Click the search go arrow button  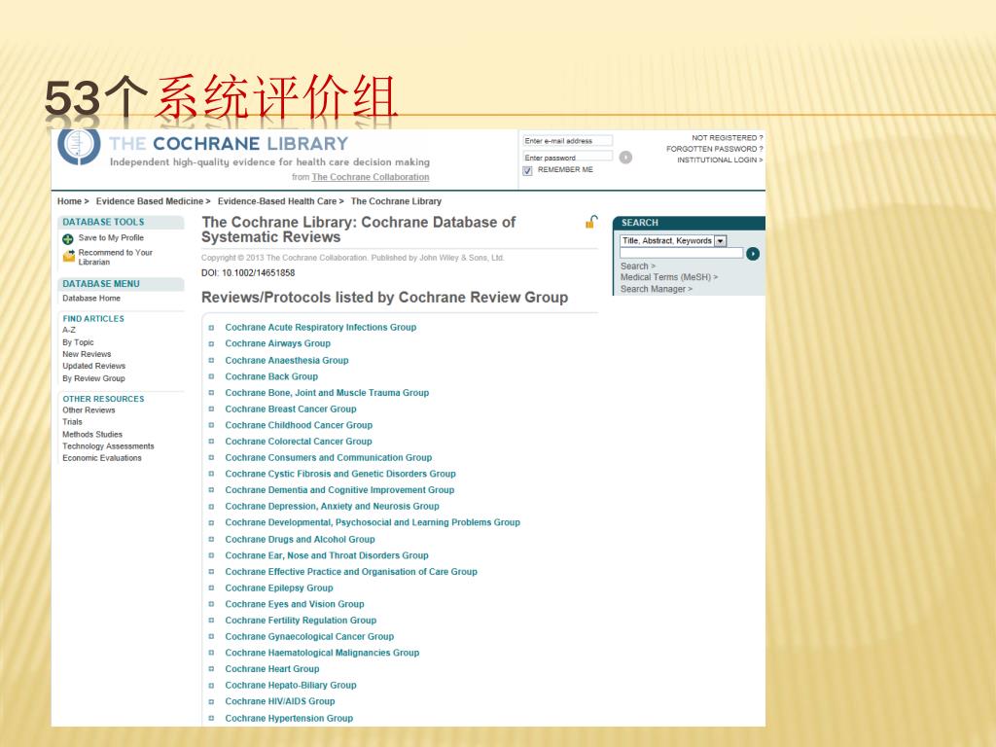[x=753, y=254]
